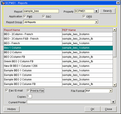The width and height of the screenshot is (121, 114).
Task: Select the BEO - 2Column F&B - French row
Action: (58, 39)
